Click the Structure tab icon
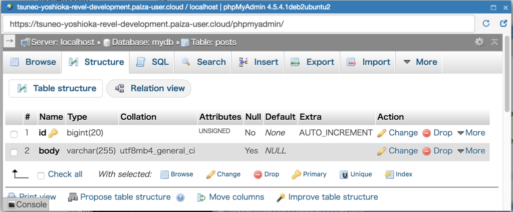The height and width of the screenshot is (212, 513). (x=73, y=62)
